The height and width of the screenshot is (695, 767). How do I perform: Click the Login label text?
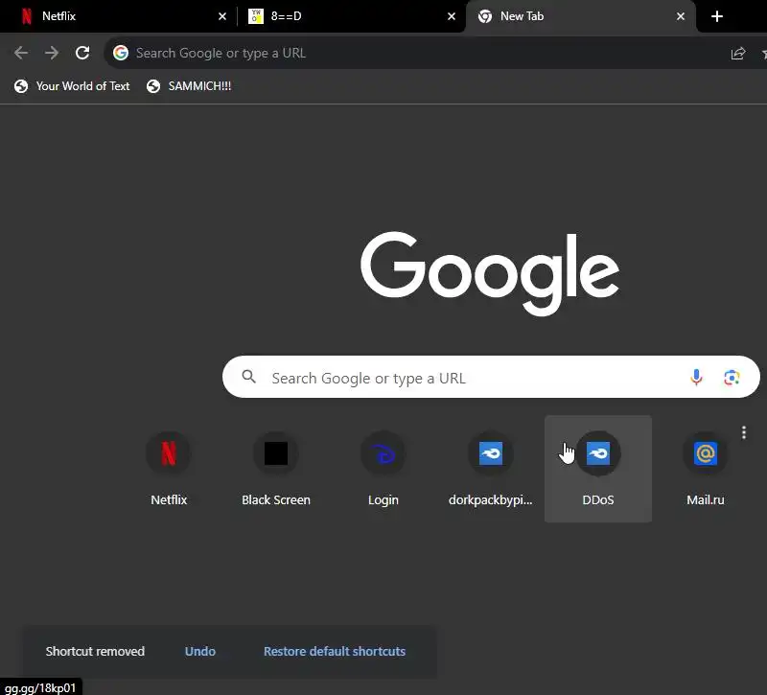click(383, 499)
